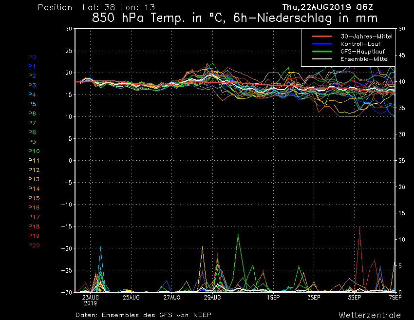The height and width of the screenshot is (320, 414).
Task: Click the 23AUG date on the time axis
Action: point(91,297)
